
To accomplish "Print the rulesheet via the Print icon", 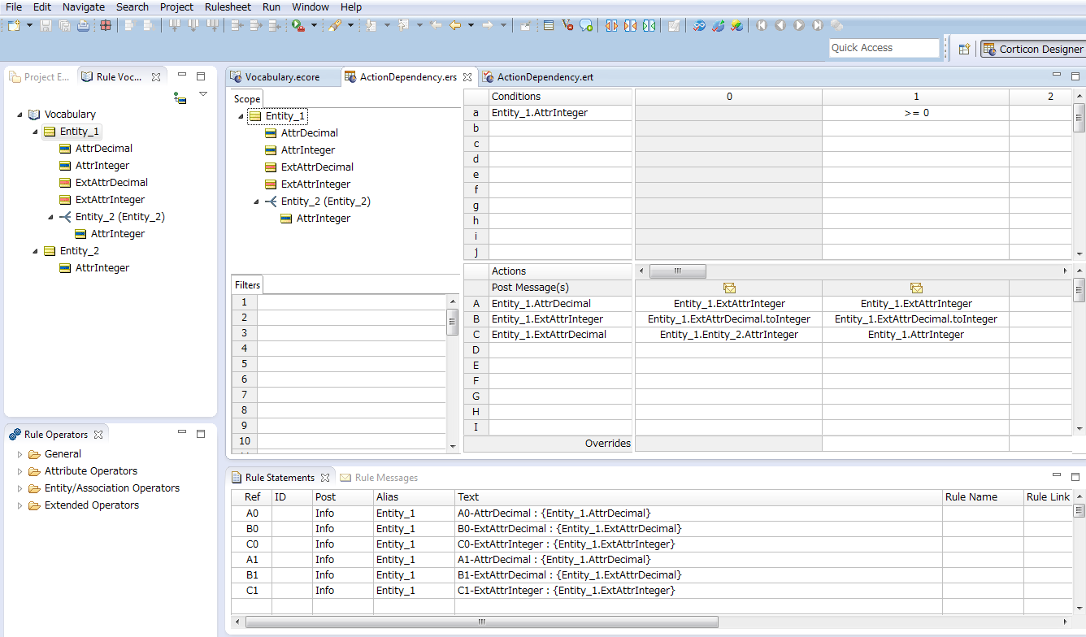I will [83, 25].
